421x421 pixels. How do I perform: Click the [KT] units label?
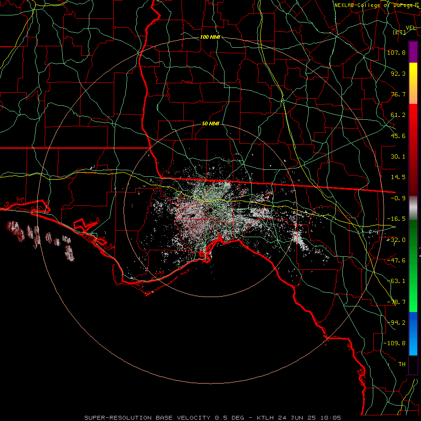tap(399, 32)
